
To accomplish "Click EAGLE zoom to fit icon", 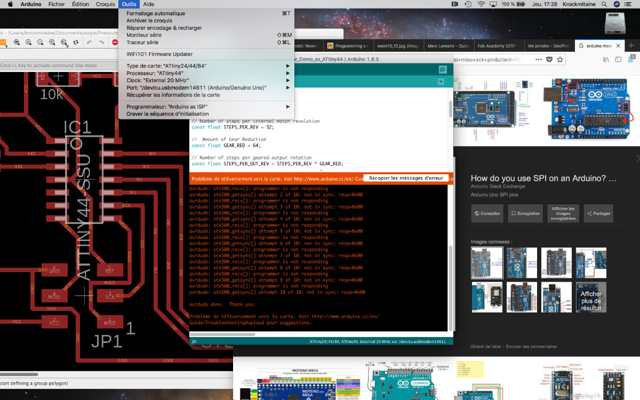I will pyautogui.click(x=17, y=42).
